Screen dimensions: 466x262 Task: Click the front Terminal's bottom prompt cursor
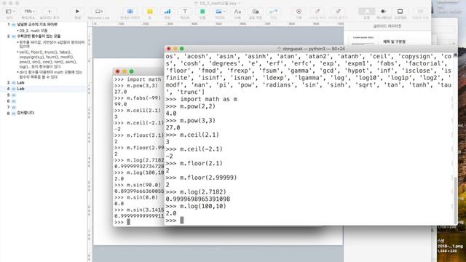coord(182,220)
